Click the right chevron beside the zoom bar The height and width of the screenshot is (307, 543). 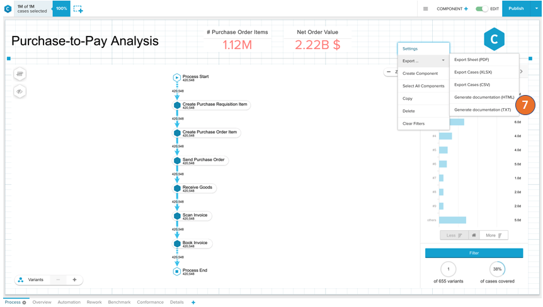coord(521,72)
